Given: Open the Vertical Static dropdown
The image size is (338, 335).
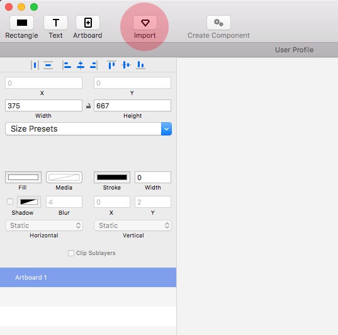Looking at the screenshot, I should tap(133, 225).
